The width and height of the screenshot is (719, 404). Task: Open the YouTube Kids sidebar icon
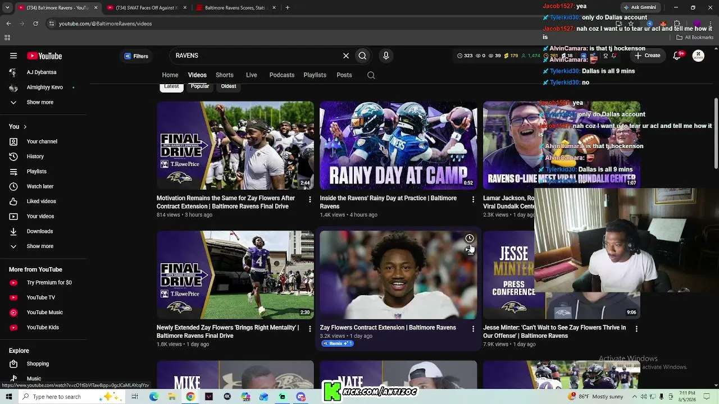pos(13,328)
